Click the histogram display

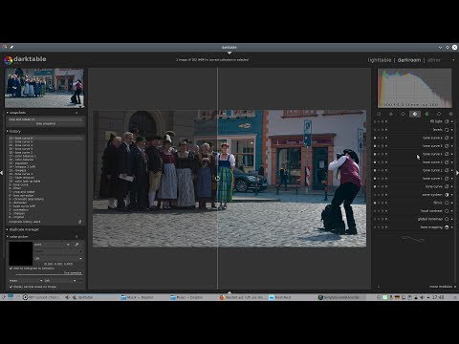tap(415, 88)
